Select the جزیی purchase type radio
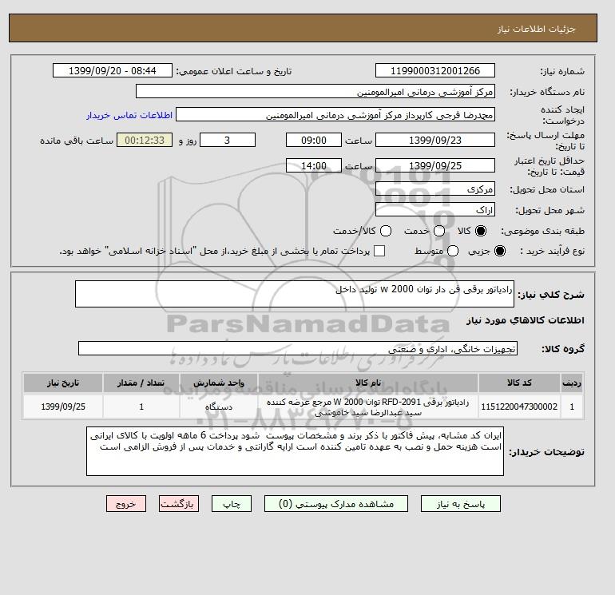Image resolution: width=615 pixels, height=595 pixels. pyautogui.click(x=500, y=251)
